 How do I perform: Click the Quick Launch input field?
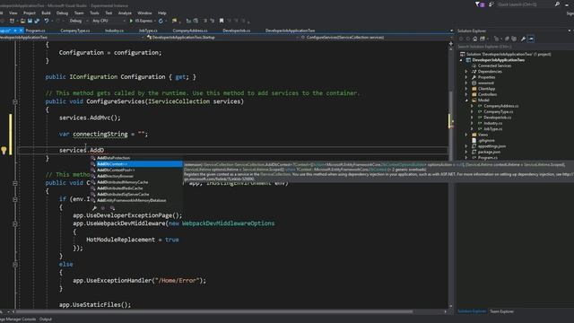coord(526,4)
